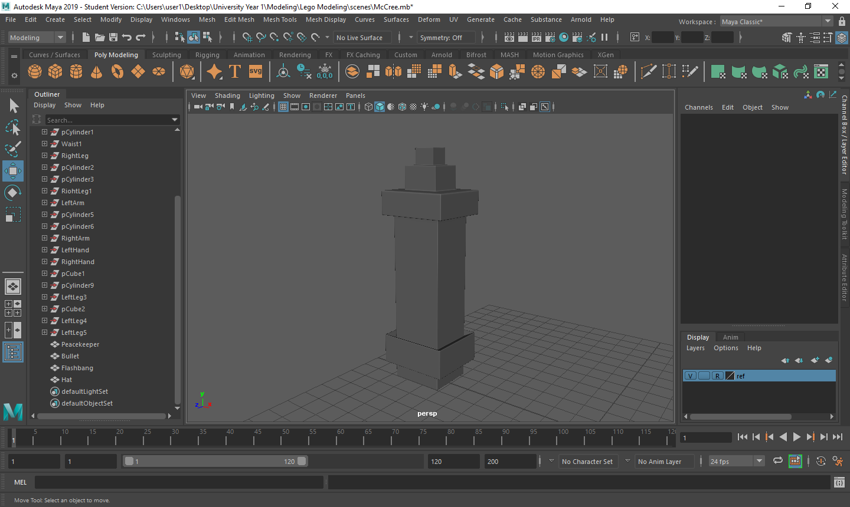Open the Mesh Tools menu
Viewport: 850px width, 507px height.
pos(280,19)
